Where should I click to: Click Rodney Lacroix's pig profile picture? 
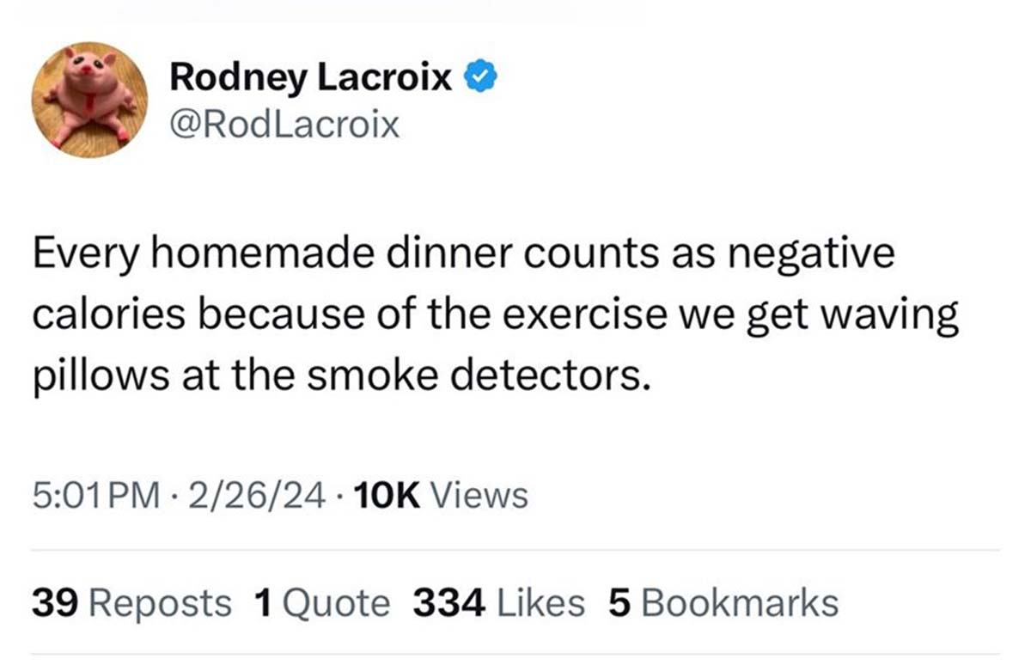tap(89, 100)
